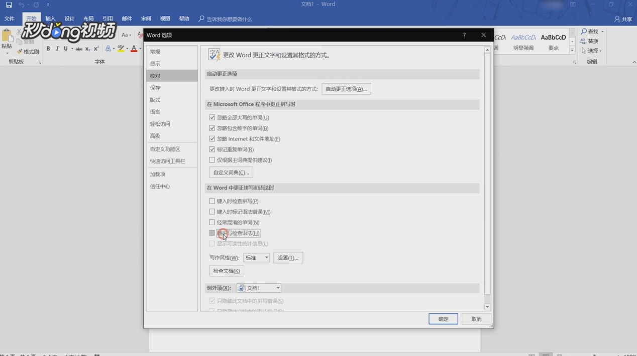
Task: Click the Tell me (告诉我你想要做什么) search
Action: [225, 19]
